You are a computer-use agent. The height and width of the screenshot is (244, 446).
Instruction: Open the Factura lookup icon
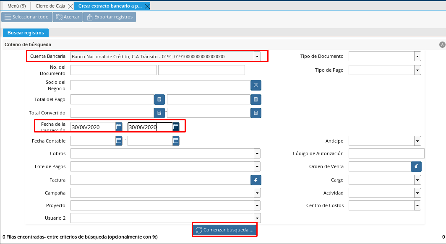click(x=256, y=180)
